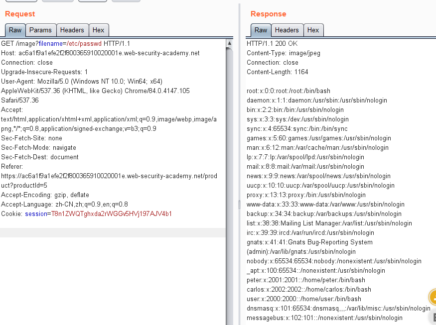Click the Accept-Language header line
436x325 pixels.
(x=64, y=204)
